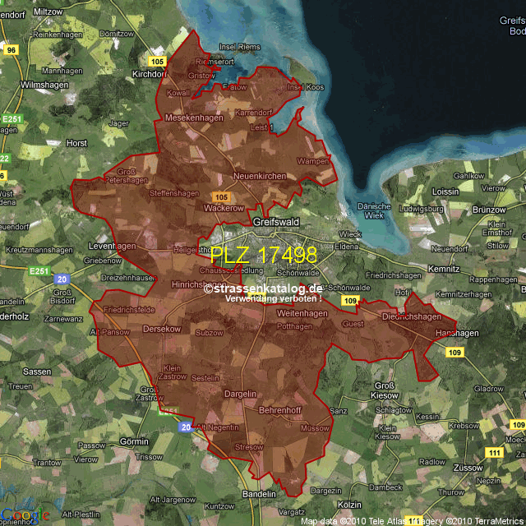Click the Google logo on the map

click(25, 514)
